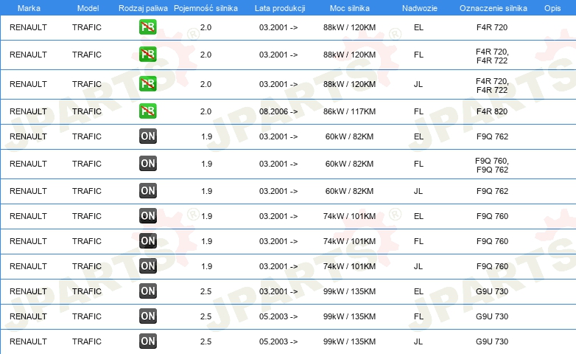Select 60kW / 82KM in the F9Q 762 EL row
This screenshot has width=576, height=354.
[x=349, y=136]
